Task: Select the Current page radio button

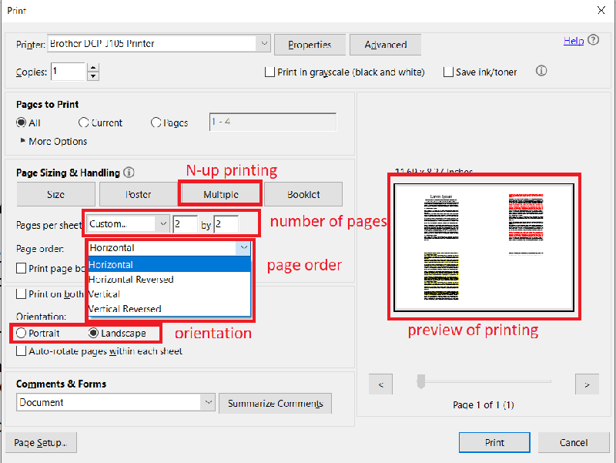Action: click(x=83, y=122)
